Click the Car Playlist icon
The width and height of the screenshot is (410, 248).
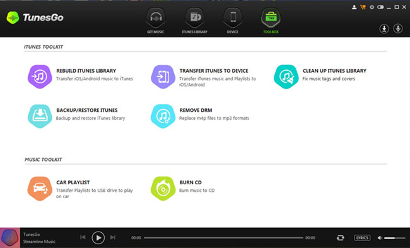pos(40,189)
